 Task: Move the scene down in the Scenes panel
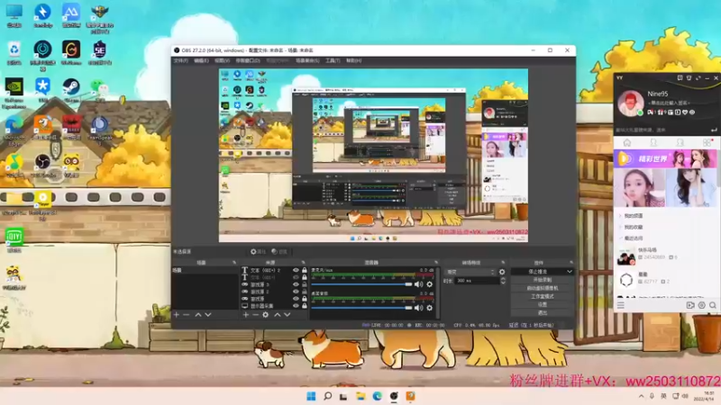point(208,314)
